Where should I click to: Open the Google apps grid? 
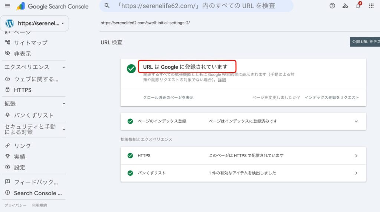(371, 6)
